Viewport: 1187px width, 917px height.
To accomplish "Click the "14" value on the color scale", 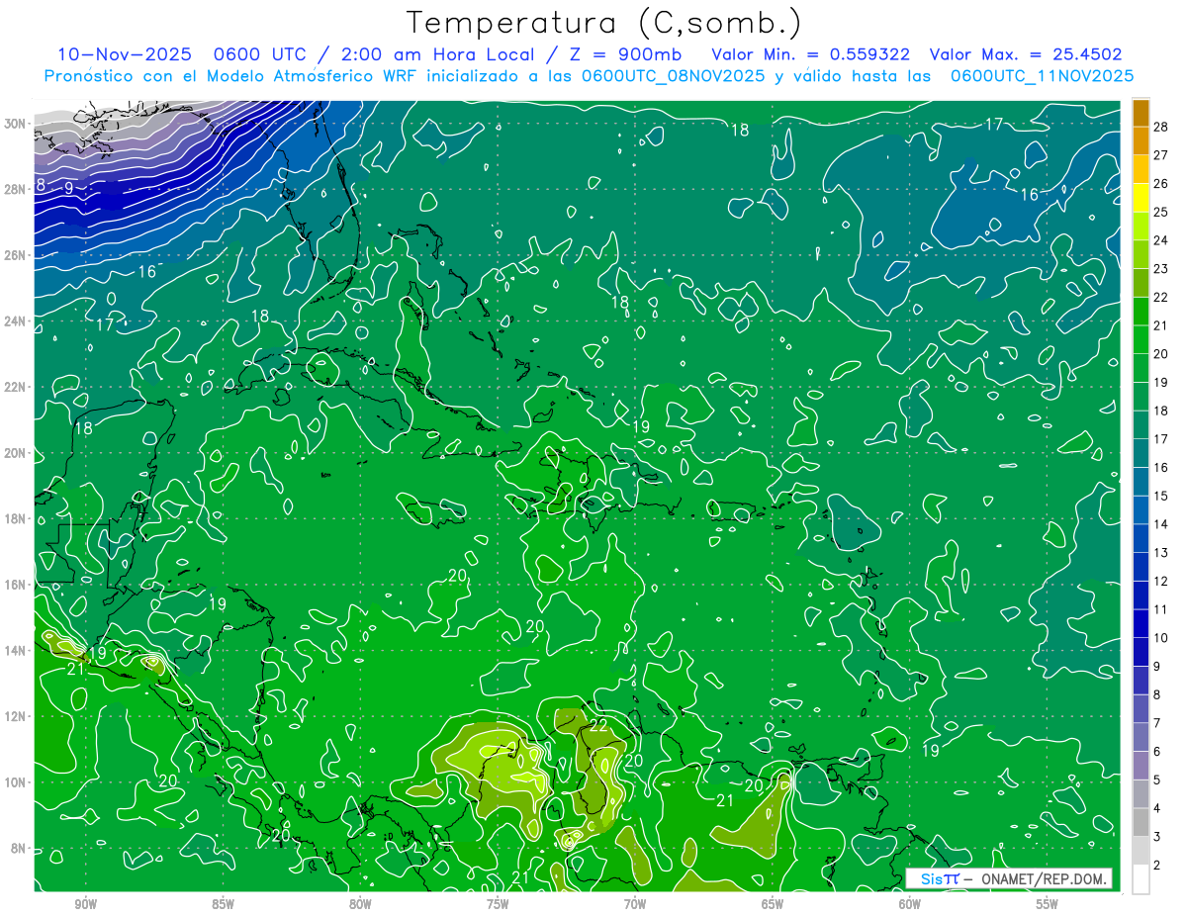I will click(x=1161, y=524).
